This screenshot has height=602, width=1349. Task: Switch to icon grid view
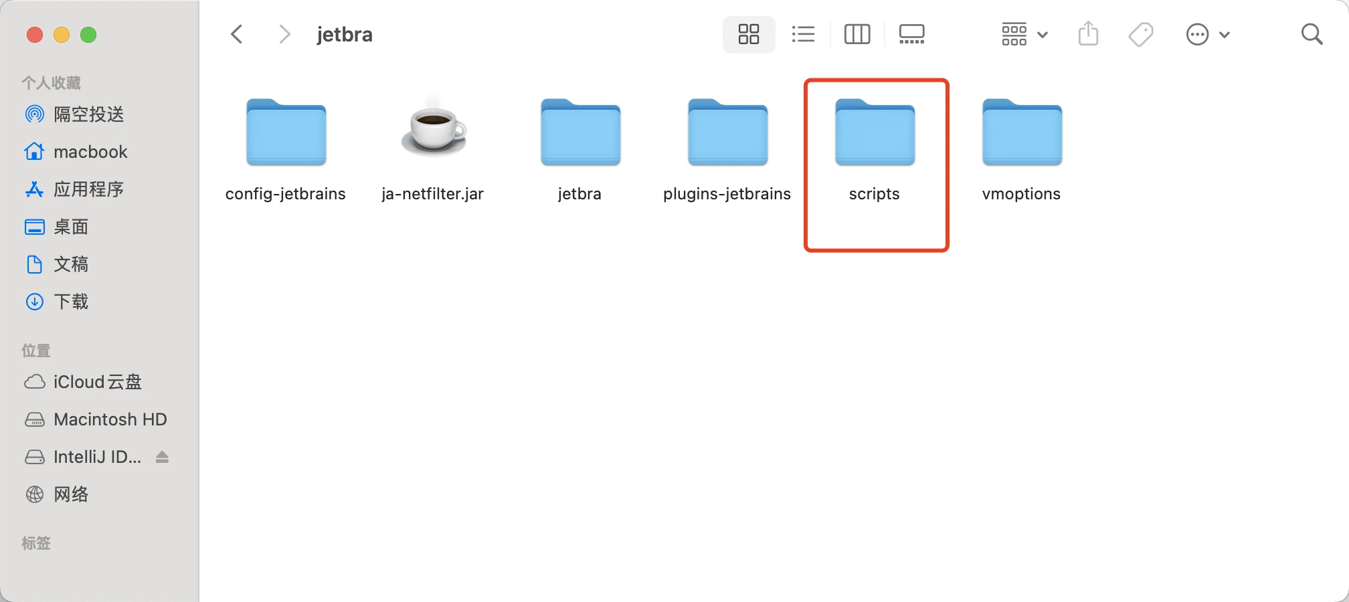(x=749, y=34)
